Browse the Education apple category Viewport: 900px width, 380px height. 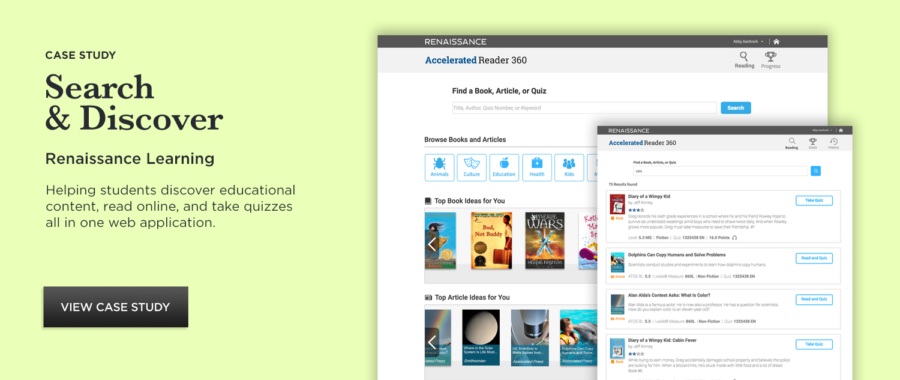pos(504,167)
